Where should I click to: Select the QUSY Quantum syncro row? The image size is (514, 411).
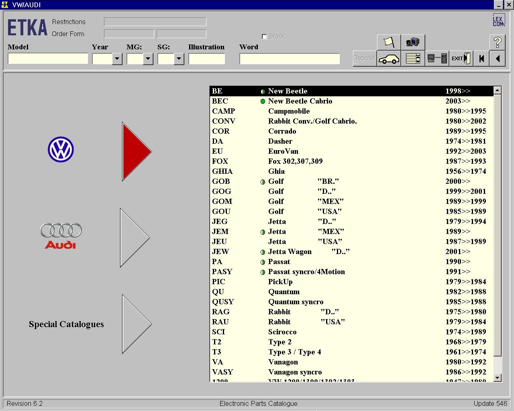click(x=351, y=302)
